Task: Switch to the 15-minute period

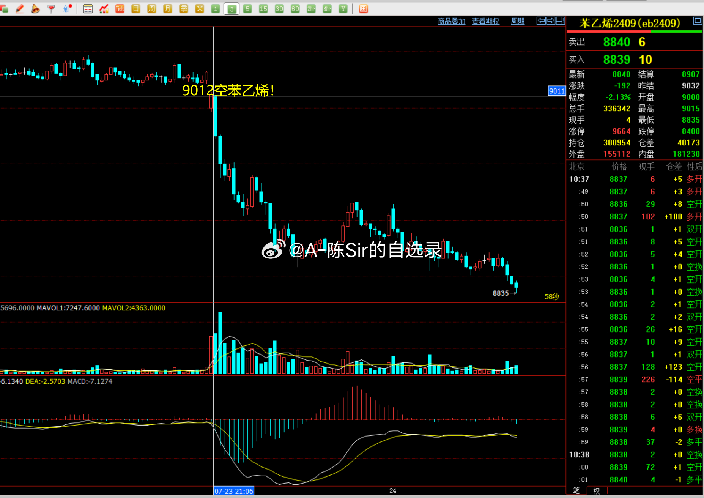Action: click(x=263, y=9)
